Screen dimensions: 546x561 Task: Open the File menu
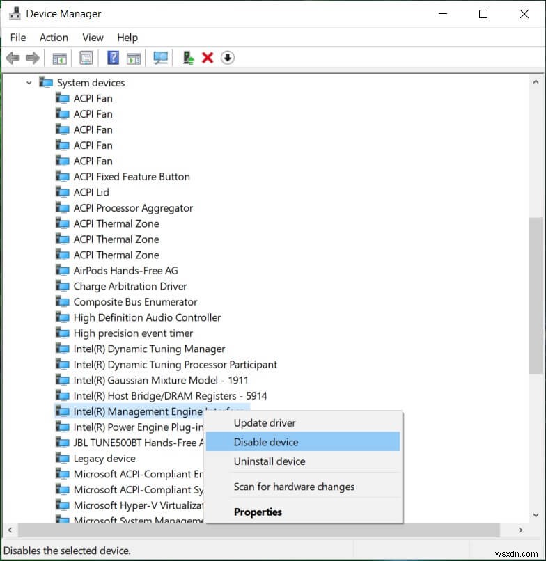point(18,38)
